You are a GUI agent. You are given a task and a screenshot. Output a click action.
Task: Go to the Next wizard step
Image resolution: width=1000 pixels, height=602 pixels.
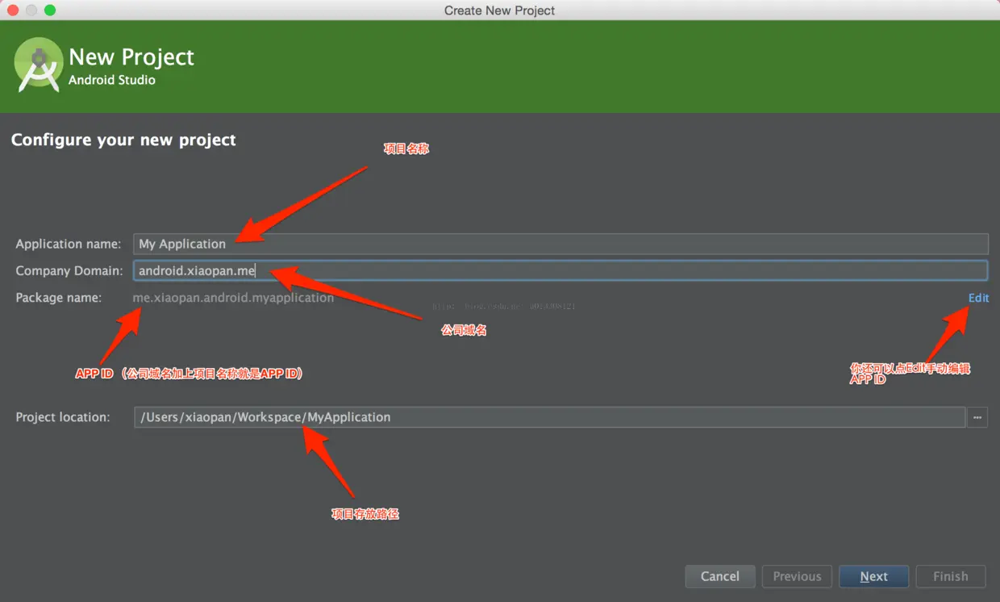tap(873, 576)
